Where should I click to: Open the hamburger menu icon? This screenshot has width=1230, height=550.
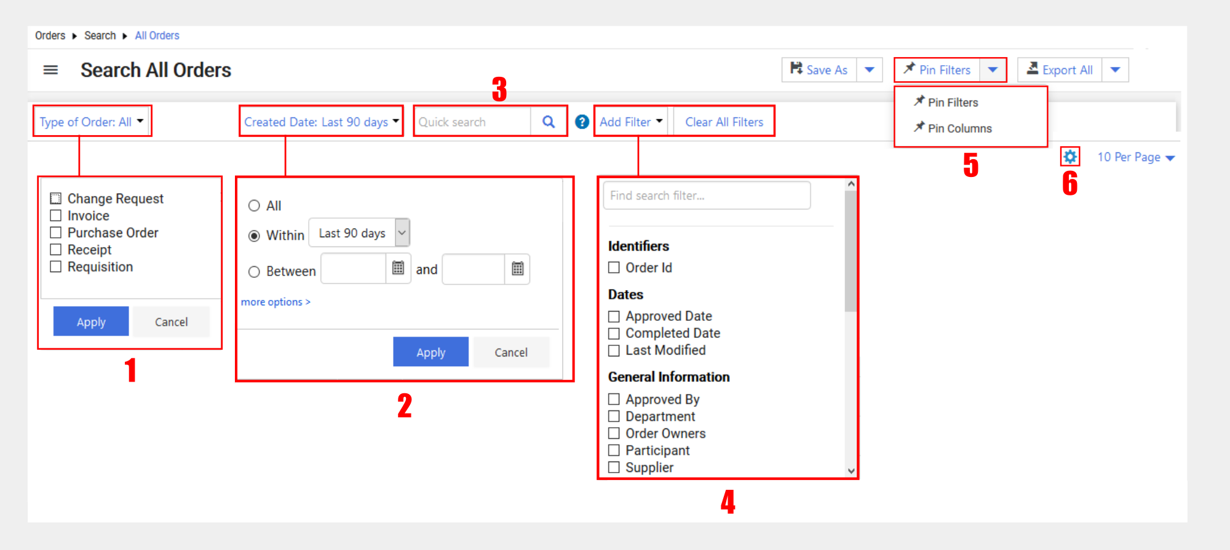pos(50,70)
